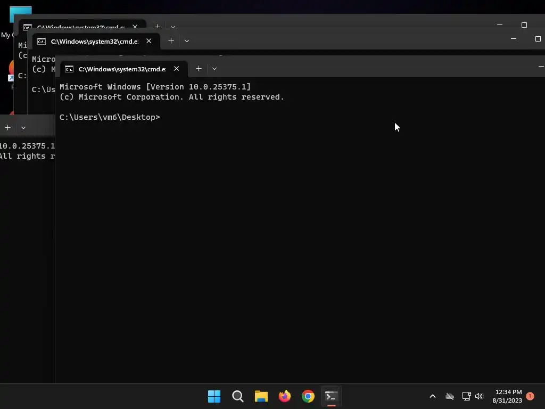Minimize the front terminal window
This screenshot has height=409, width=545.
coord(541,66)
